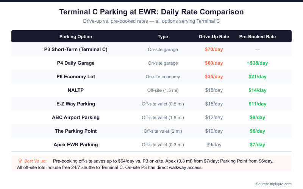Choose the NALTP parking option
Screen dimensions: 303x189
pos(76,90)
